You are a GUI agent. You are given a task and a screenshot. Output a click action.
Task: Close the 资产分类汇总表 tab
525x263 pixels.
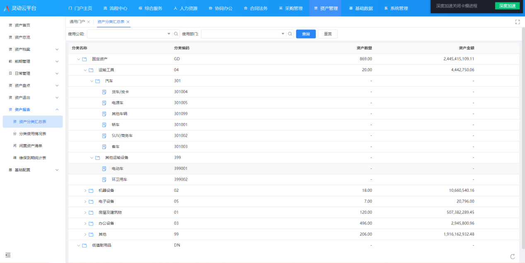point(128,22)
